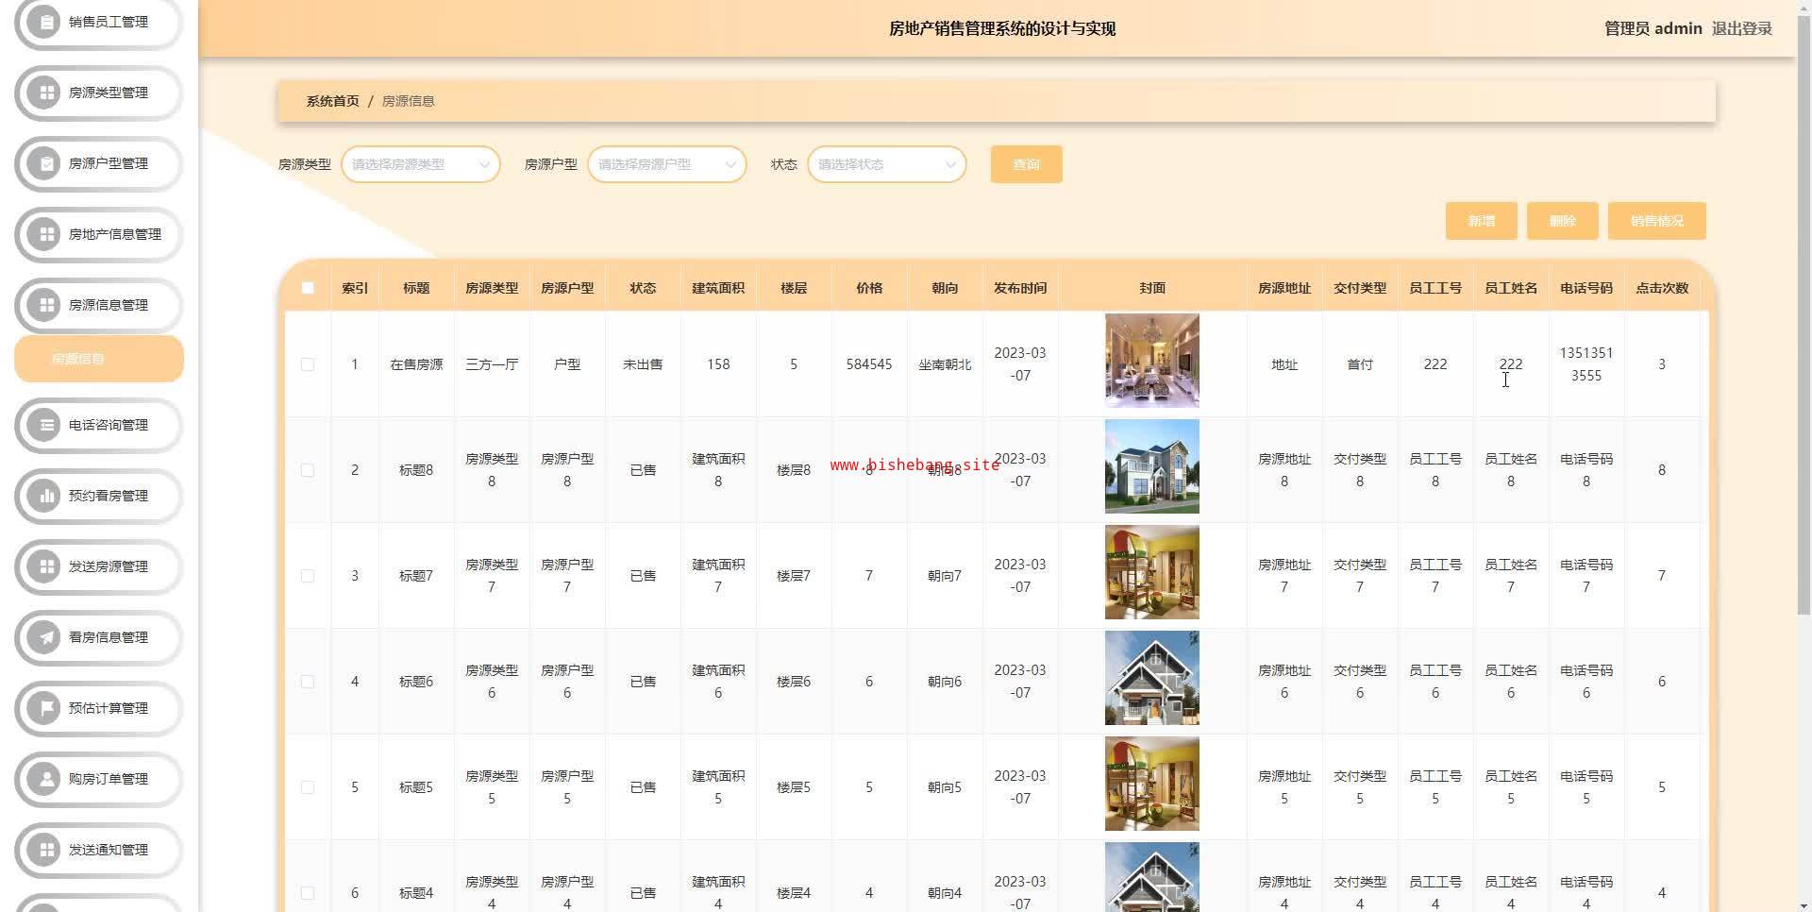The image size is (1812, 912).
Task: Toggle the select-all checkbox in table header
Action: click(x=308, y=288)
